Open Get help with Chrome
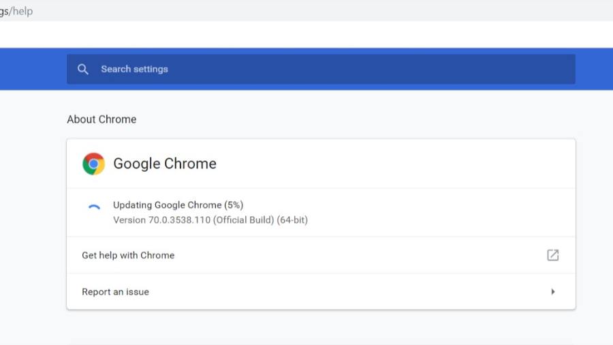613x345 pixels. pyautogui.click(x=321, y=255)
